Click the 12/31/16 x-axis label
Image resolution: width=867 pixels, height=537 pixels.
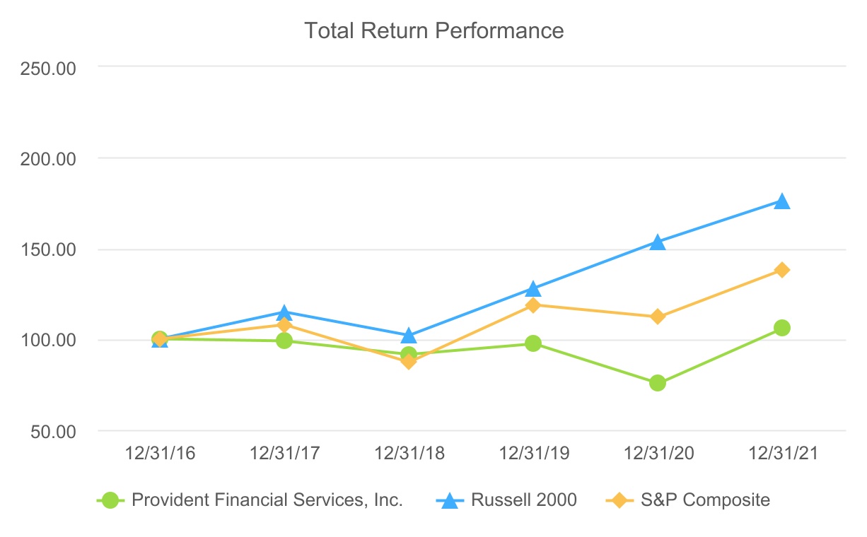click(x=159, y=454)
